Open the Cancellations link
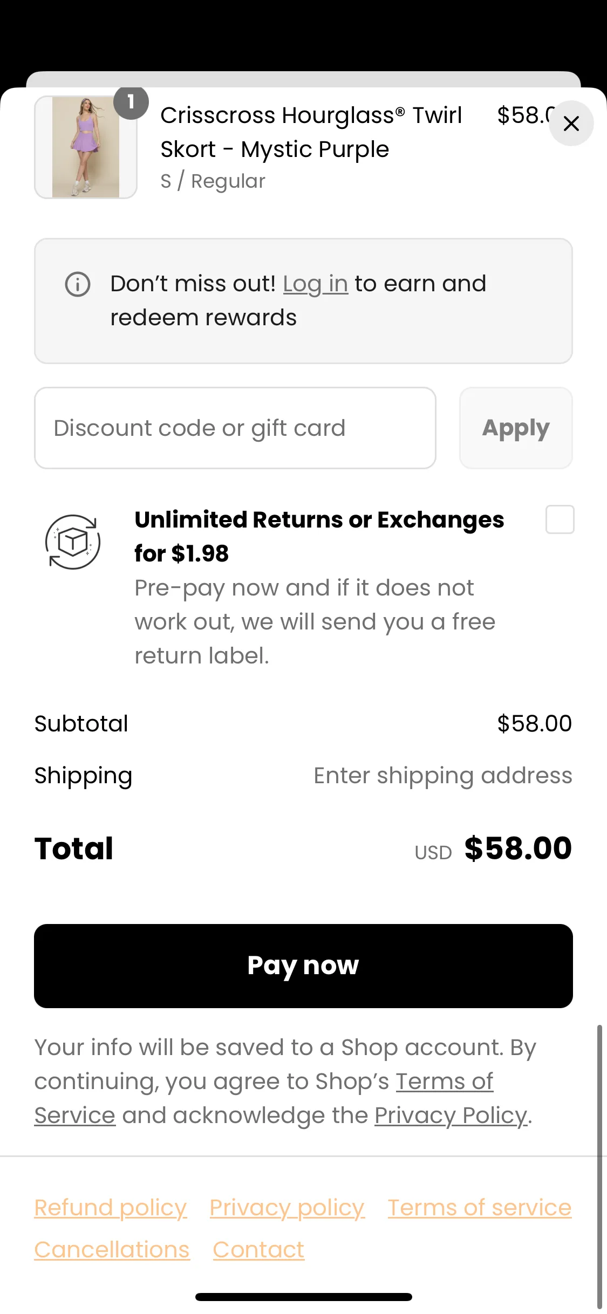Image resolution: width=607 pixels, height=1314 pixels. 112,1250
